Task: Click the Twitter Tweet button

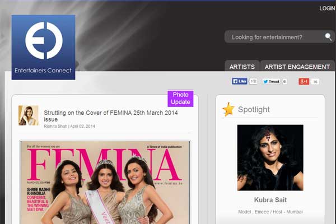Action: coord(271,81)
